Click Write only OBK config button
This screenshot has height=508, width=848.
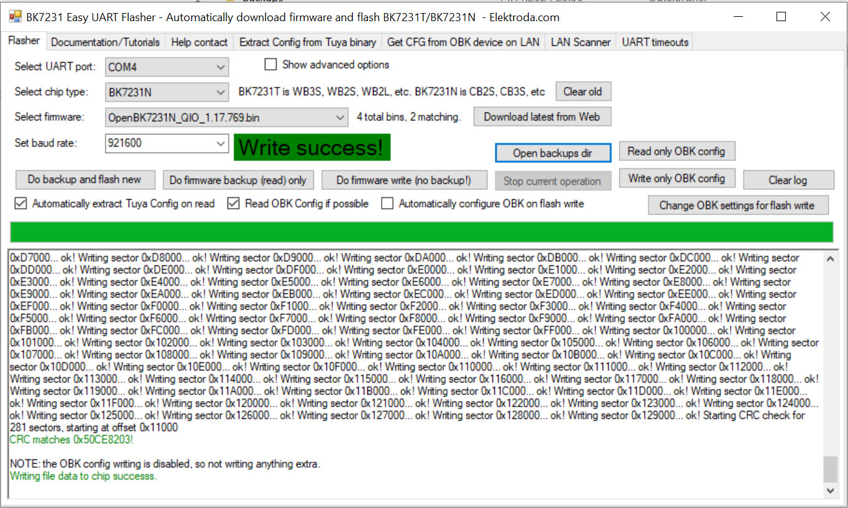677,178
